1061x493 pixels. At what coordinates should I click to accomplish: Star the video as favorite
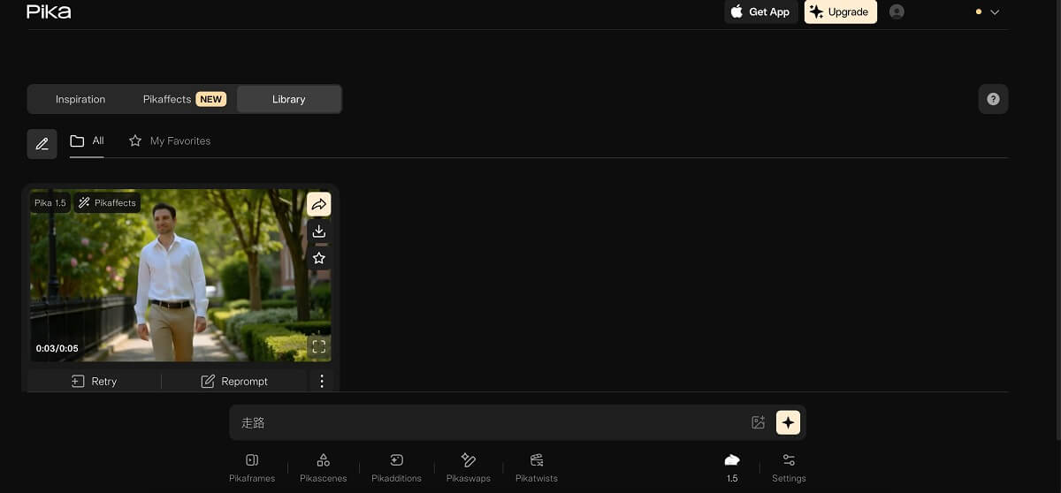[319, 258]
